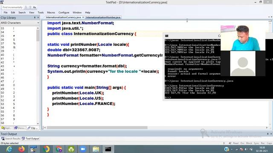Pin the Clip Library panel
The image size is (273, 153).
pyautogui.click(x=35, y=17)
